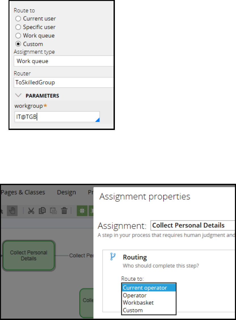
Task: Select the Custom radio button
Action: click(x=18, y=44)
